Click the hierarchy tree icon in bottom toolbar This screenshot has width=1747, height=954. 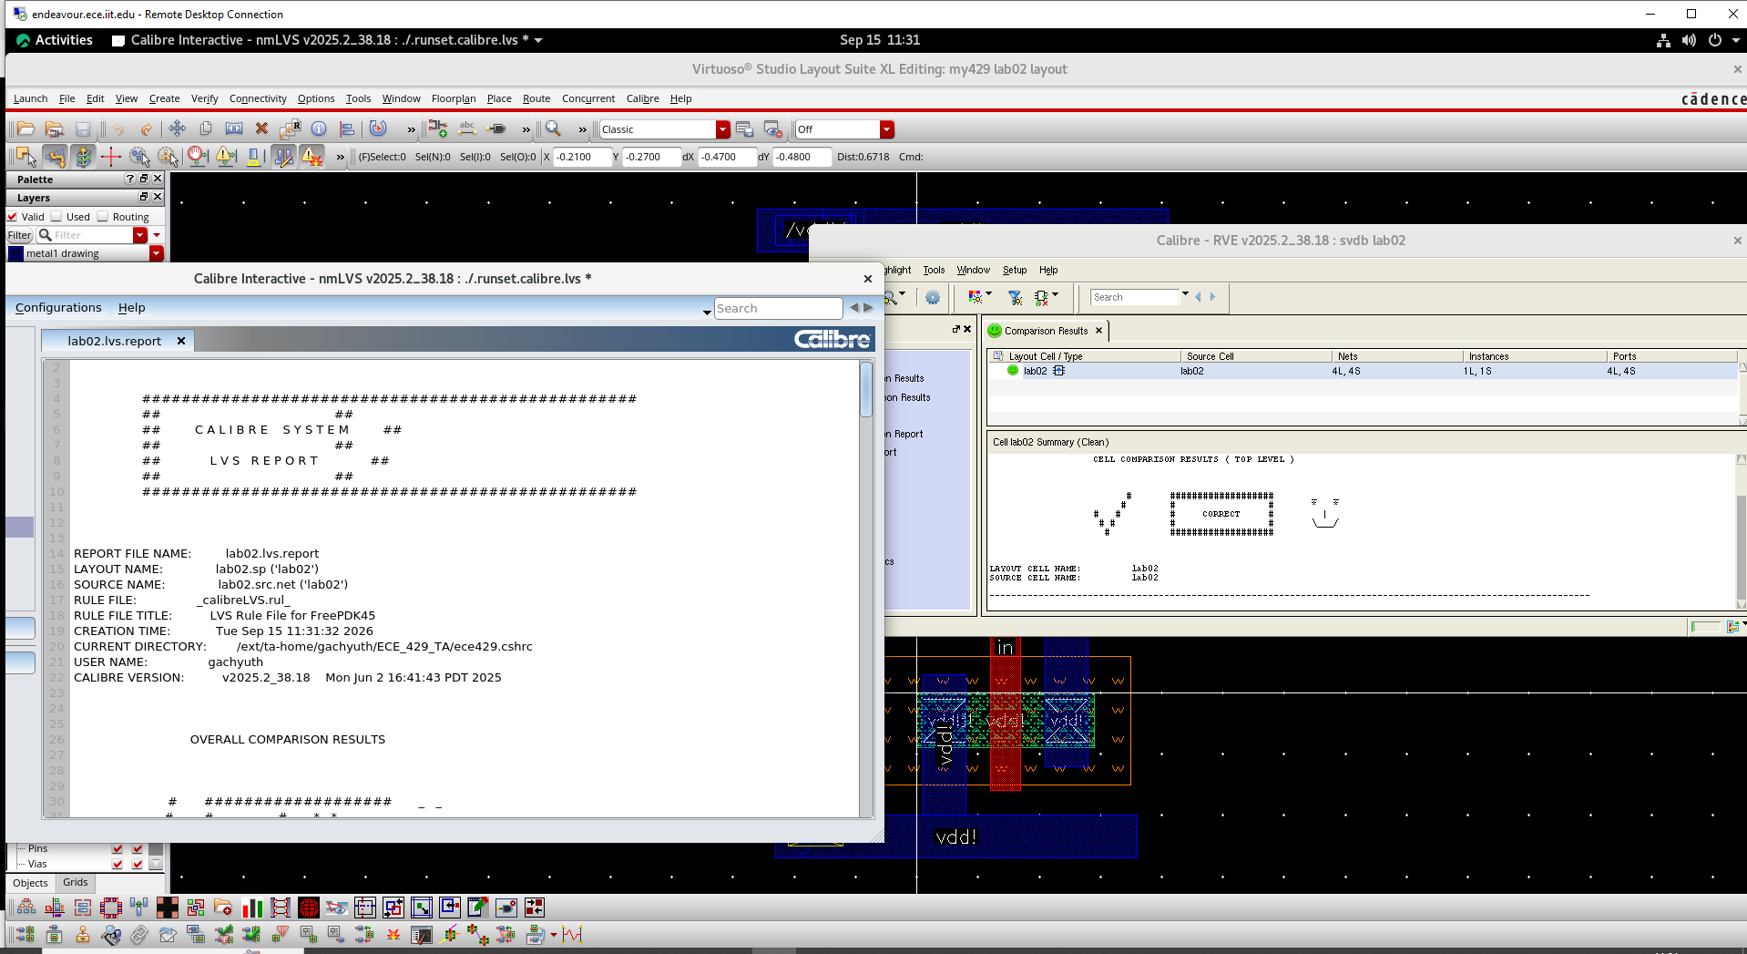point(26,908)
